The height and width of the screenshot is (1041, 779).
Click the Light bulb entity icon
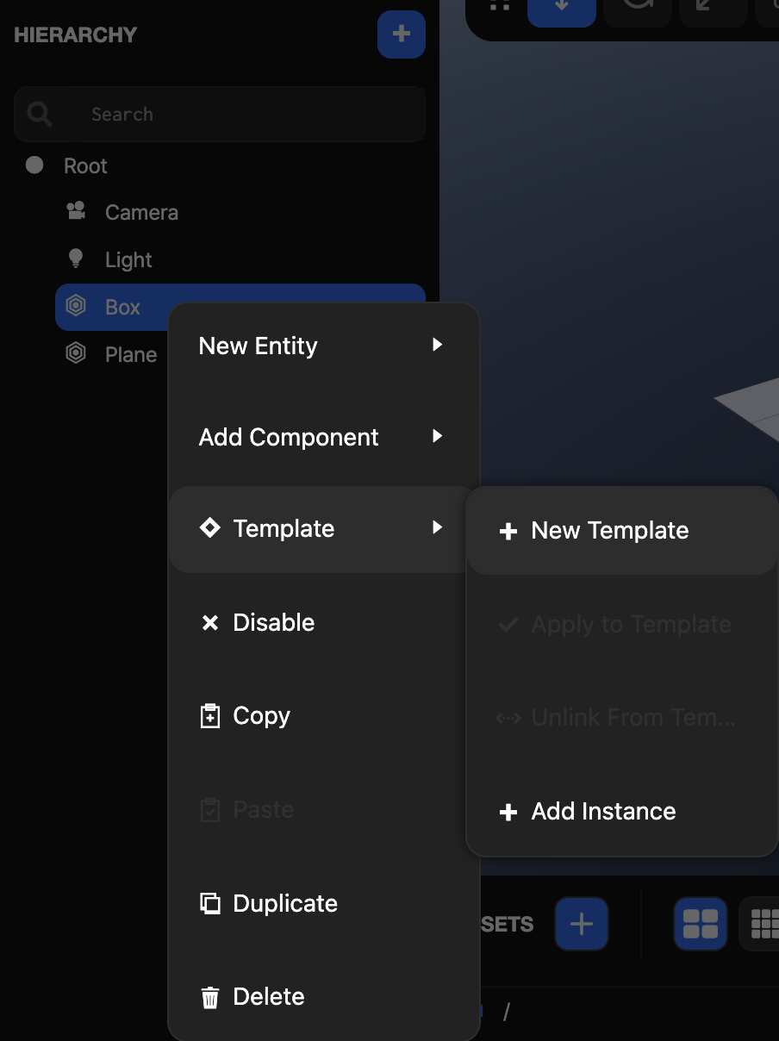coord(76,259)
